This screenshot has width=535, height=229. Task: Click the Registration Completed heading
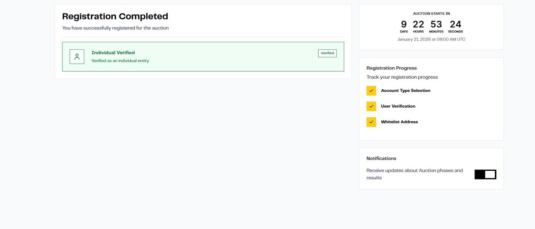tap(115, 16)
